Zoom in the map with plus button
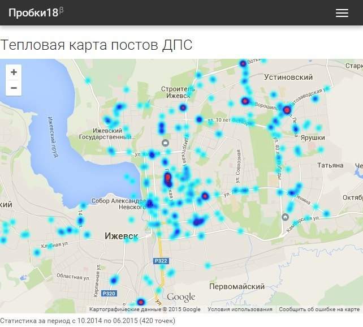 (14, 72)
